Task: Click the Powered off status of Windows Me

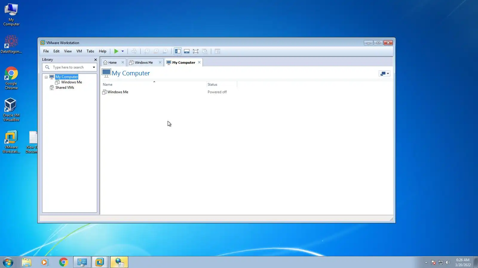Action: click(217, 92)
